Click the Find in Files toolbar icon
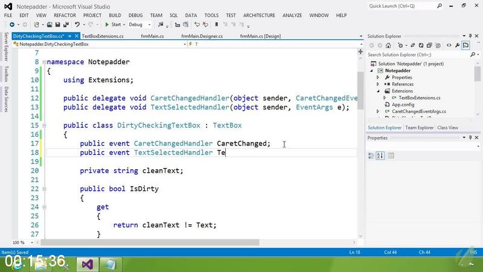The height and width of the screenshot is (272, 483). pos(161,24)
